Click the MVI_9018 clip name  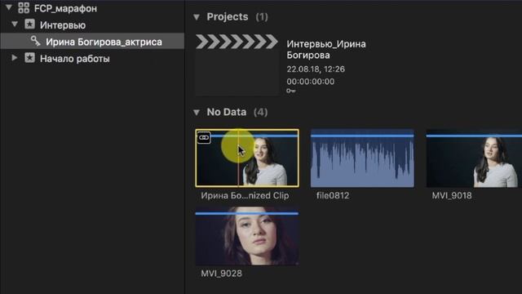tap(452, 196)
